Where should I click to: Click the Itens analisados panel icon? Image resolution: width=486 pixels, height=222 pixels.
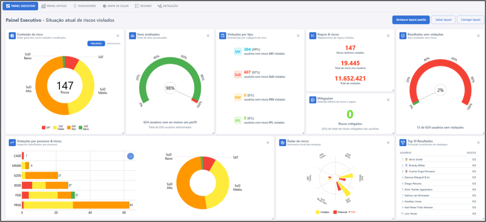(x=132, y=36)
